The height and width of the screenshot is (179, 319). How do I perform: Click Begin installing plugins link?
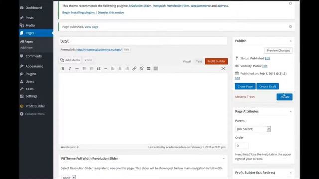click(78, 12)
